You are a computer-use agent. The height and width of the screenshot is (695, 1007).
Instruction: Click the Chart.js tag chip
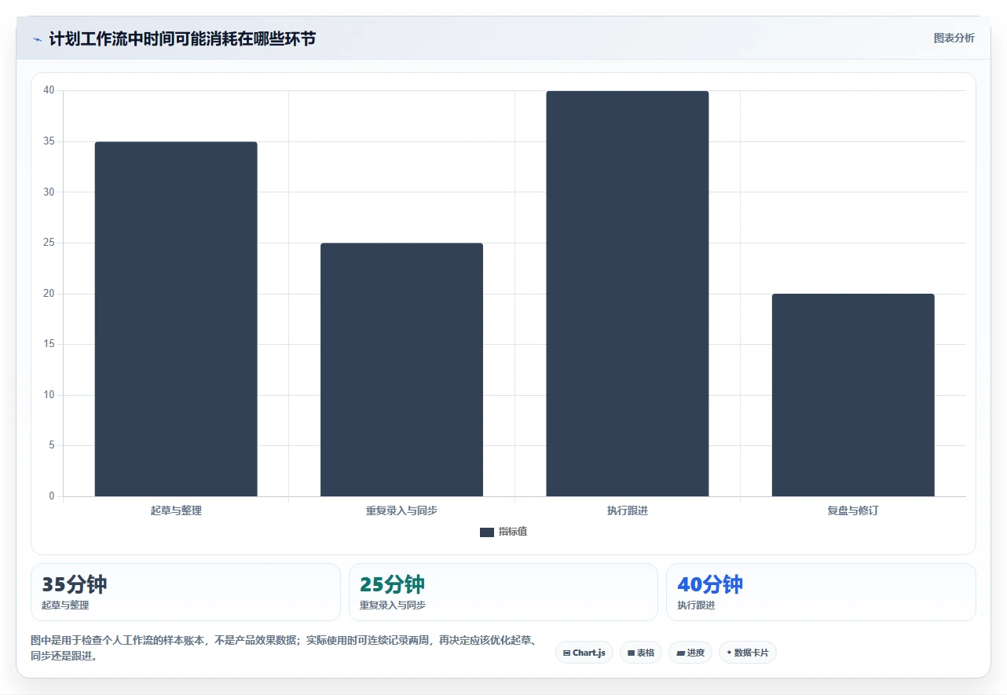tap(584, 653)
